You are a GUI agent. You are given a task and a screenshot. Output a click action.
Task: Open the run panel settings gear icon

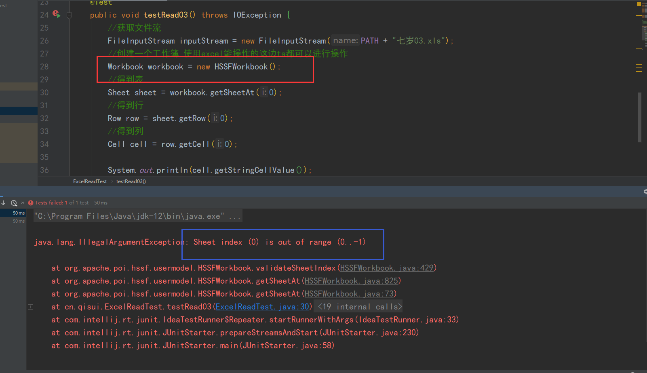(645, 191)
